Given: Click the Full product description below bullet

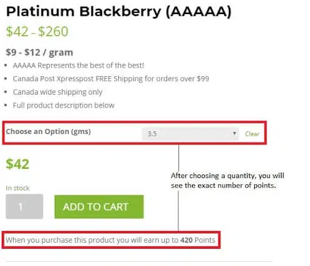Looking at the screenshot, I should pyautogui.click(x=63, y=105).
